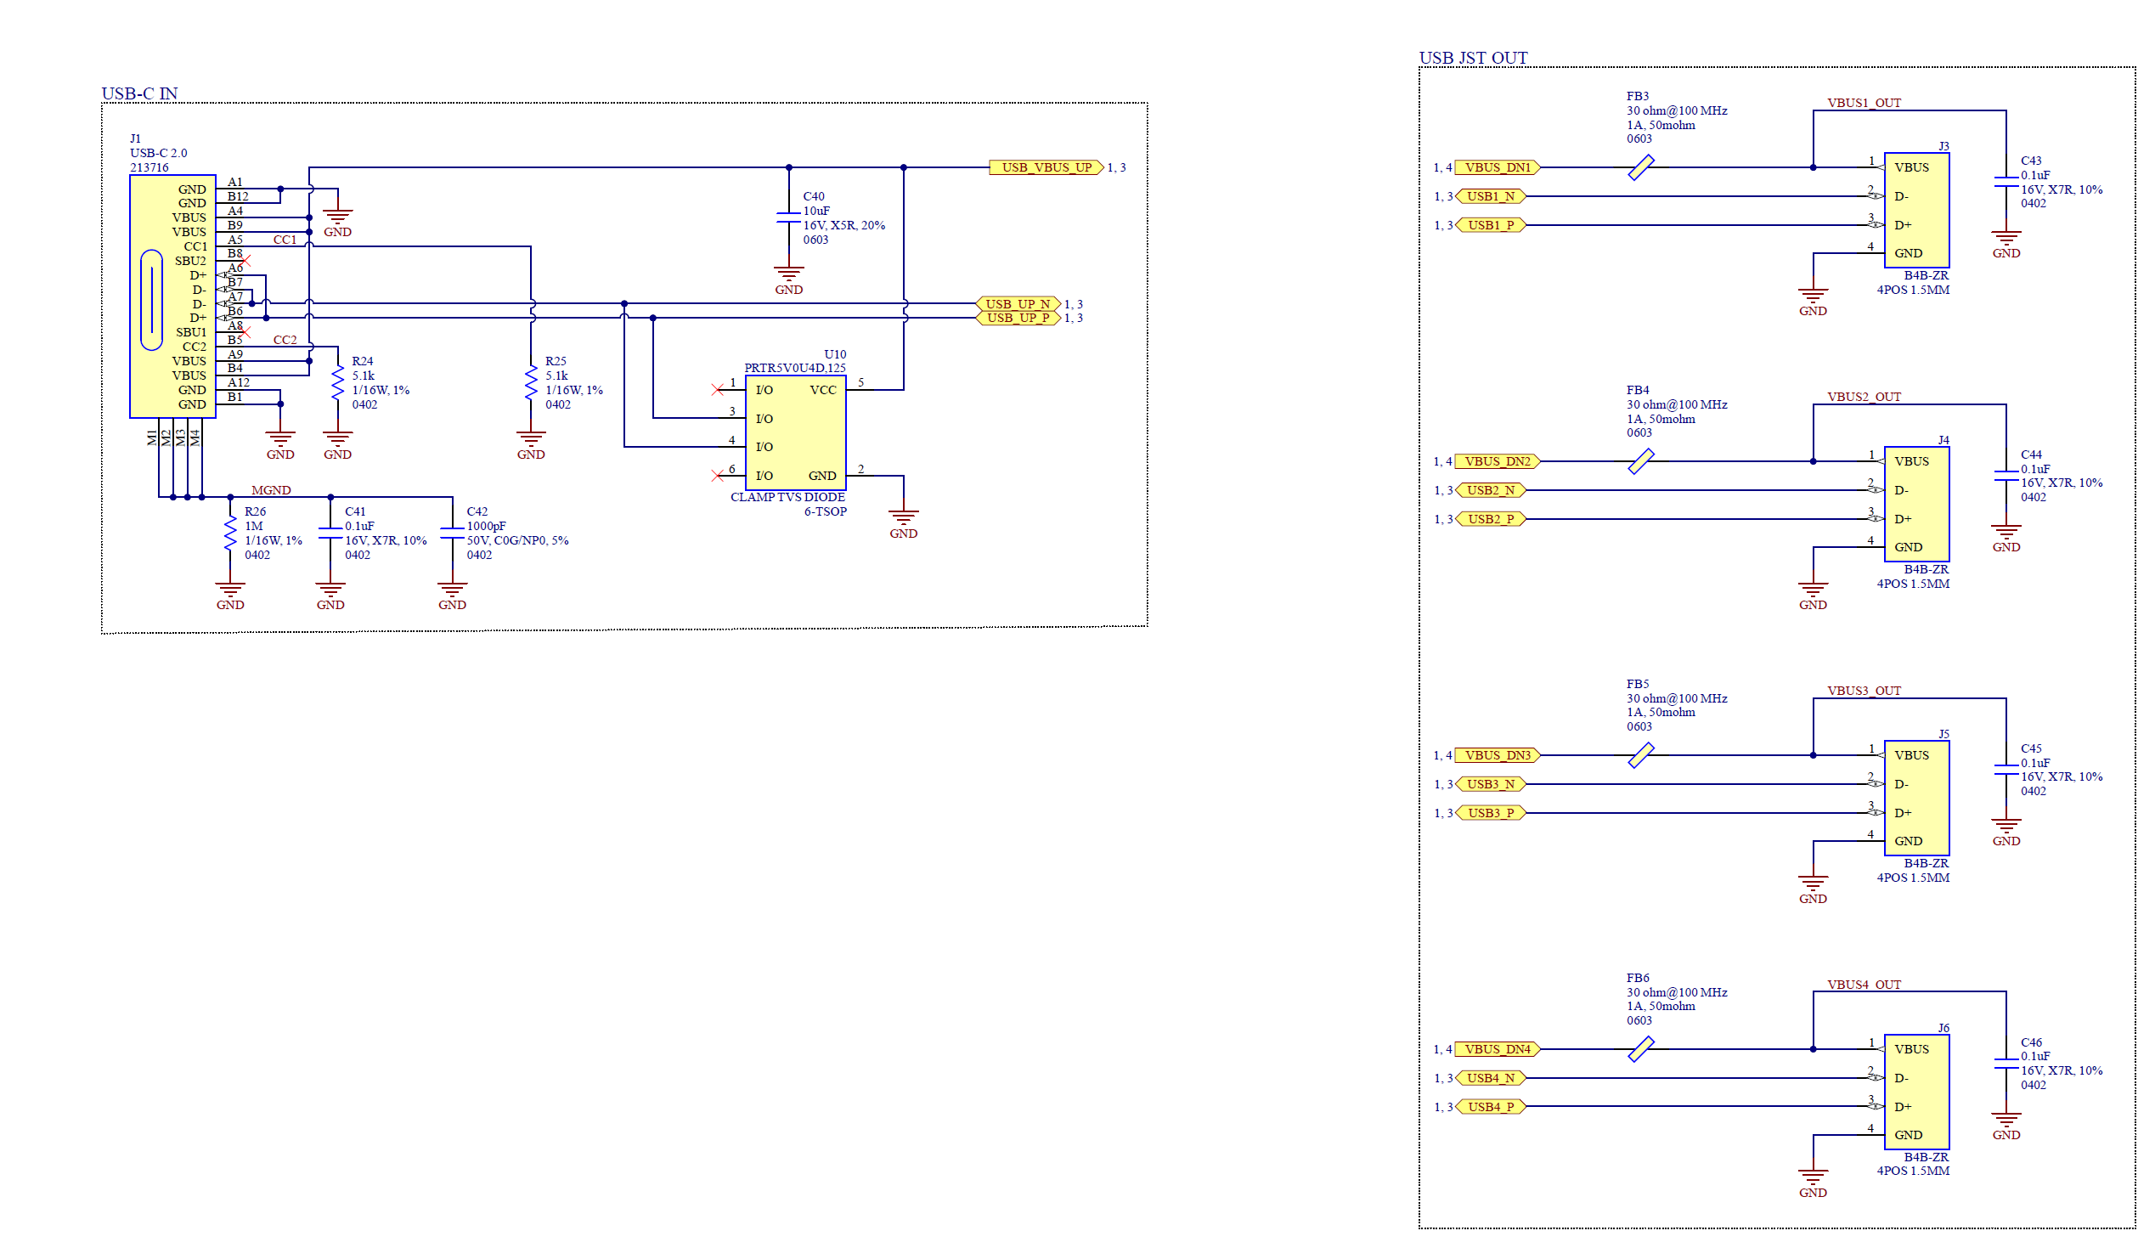Image resolution: width=2155 pixels, height=1259 pixels.
Task: Click the VBUS2_OUT net label
Action: pos(1864,397)
